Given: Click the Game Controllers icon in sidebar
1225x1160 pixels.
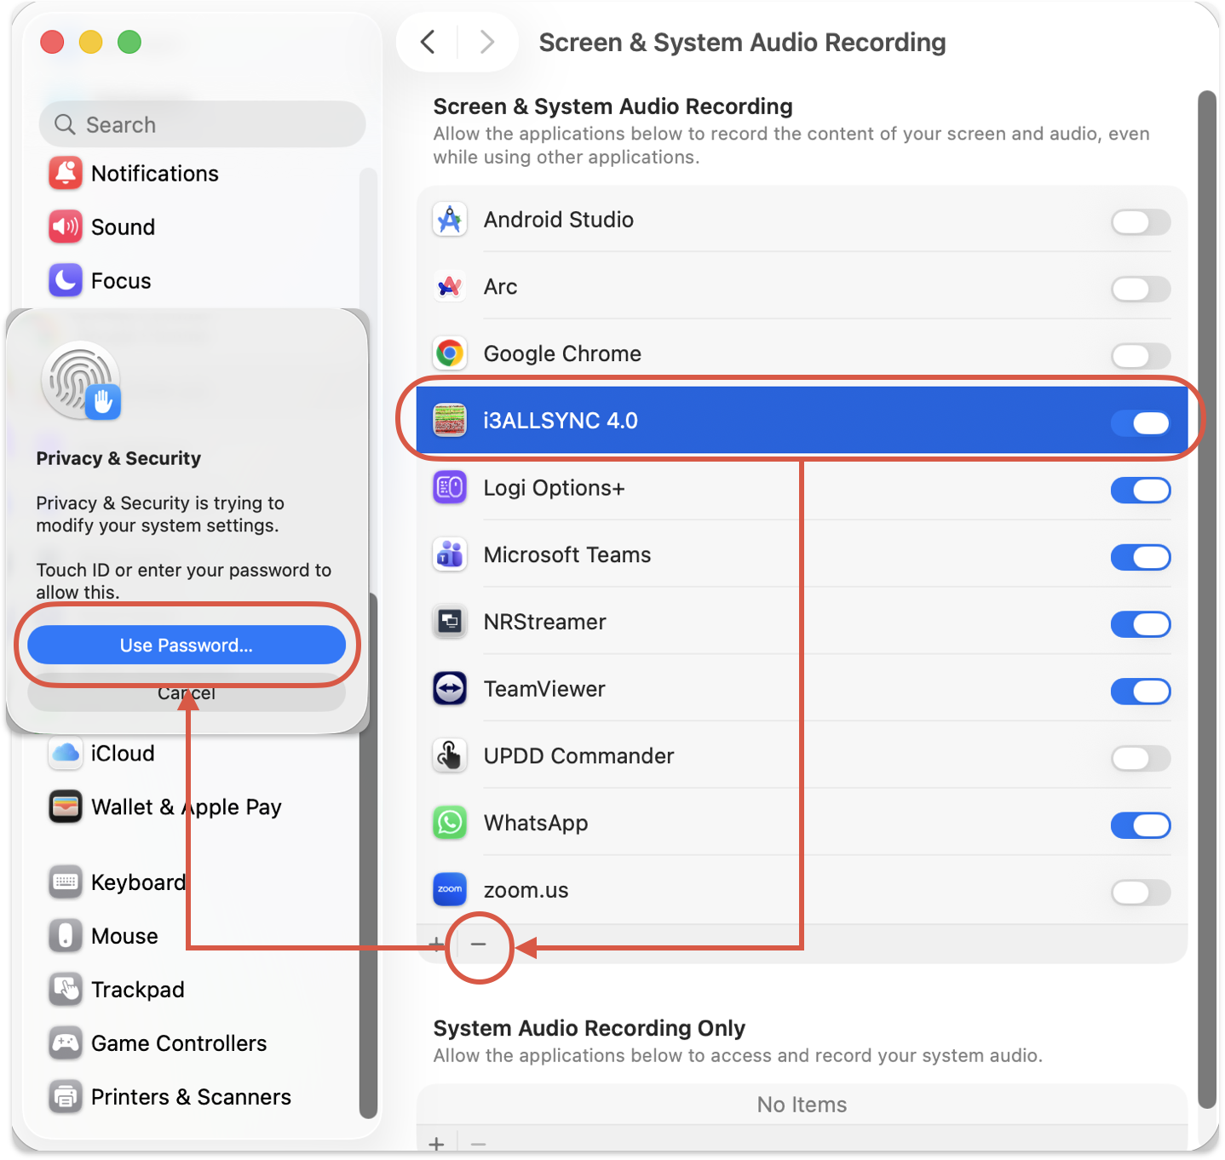Looking at the screenshot, I should point(66,1043).
